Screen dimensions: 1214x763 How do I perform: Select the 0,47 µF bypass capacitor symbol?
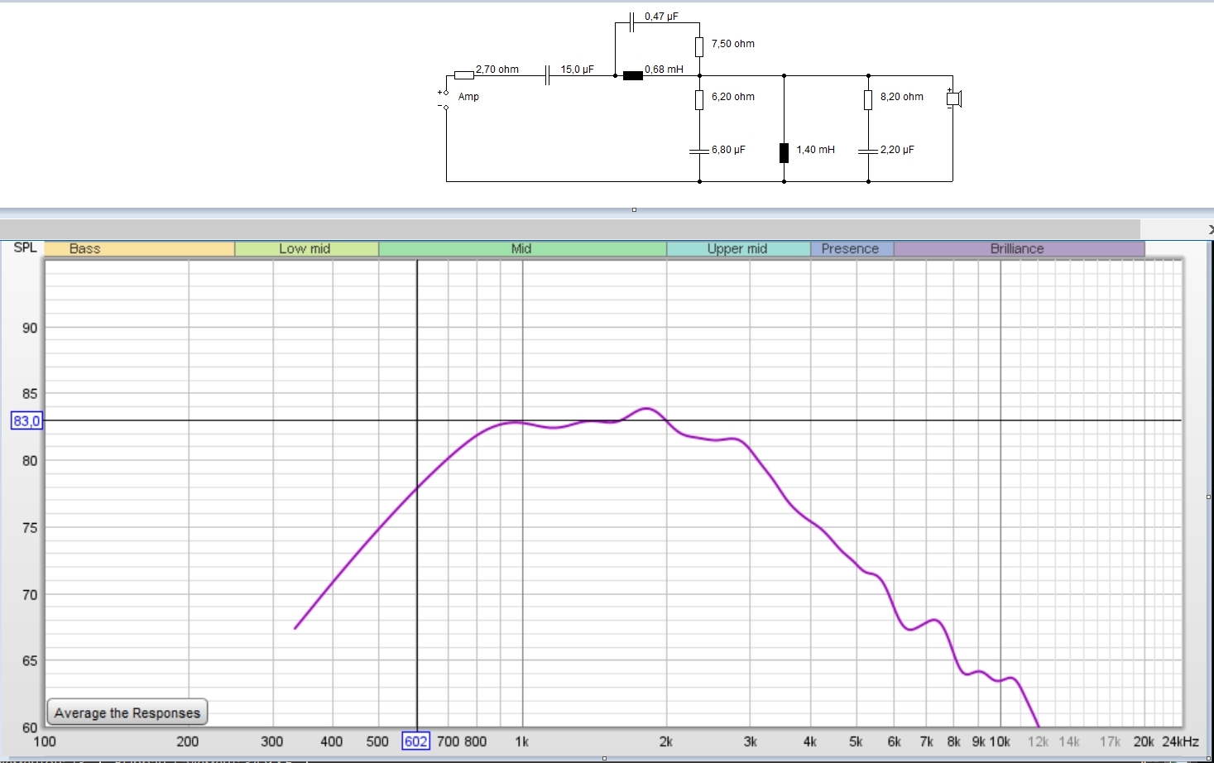(x=632, y=22)
